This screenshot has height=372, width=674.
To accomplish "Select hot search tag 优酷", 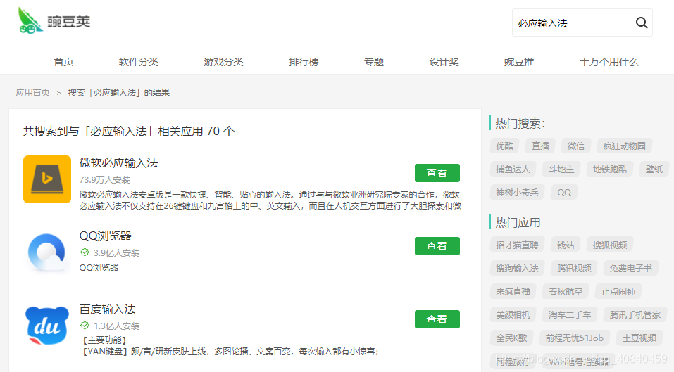I will (x=505, y=146).
